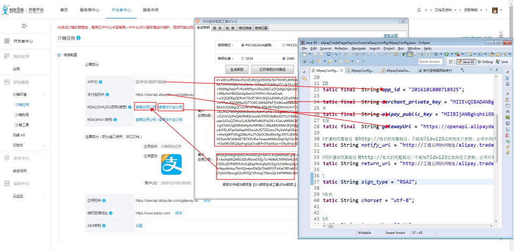Select 2048 key length radio button
The image size is (514, 251).
(x=284, y=59)
